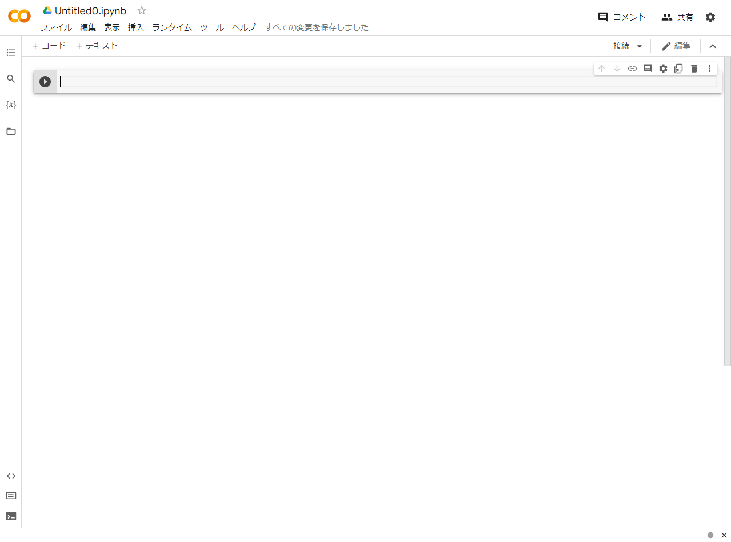Collapse the header with the chevron

(713, 46)
